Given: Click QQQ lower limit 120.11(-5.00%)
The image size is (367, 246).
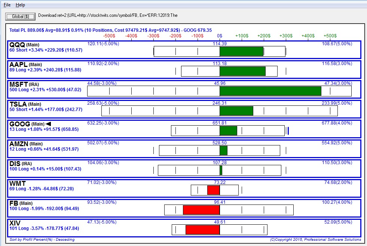Looking at the screenshot, I should coord(103,44).
